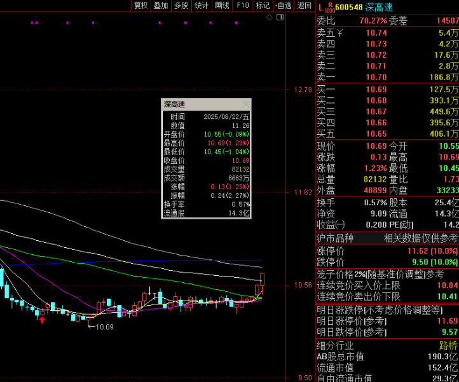Viewport: 459px width, 382px height.
Task: Click the 现价 value 10.69
Action: click(376, 146)
